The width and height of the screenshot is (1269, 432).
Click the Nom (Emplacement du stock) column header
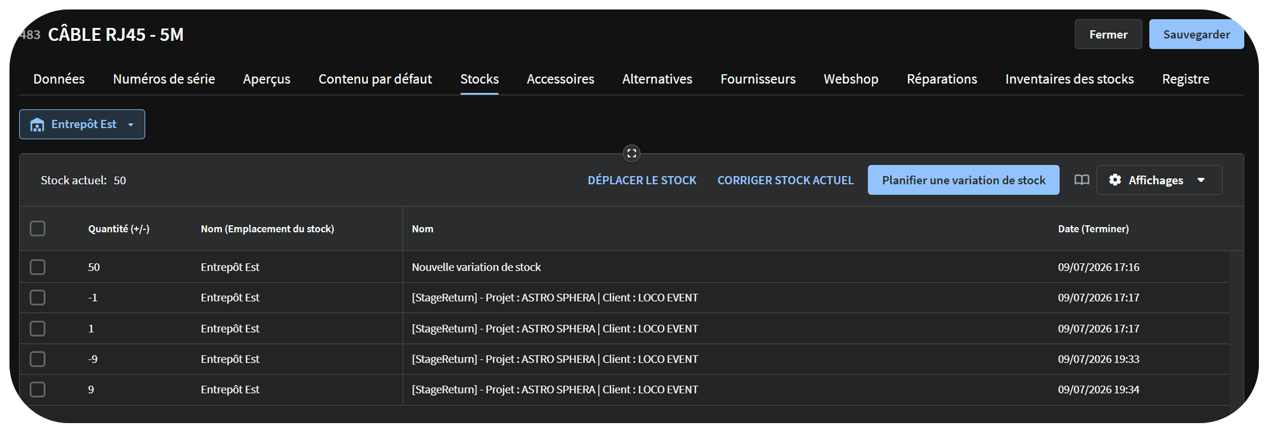[x=267, y=229]
